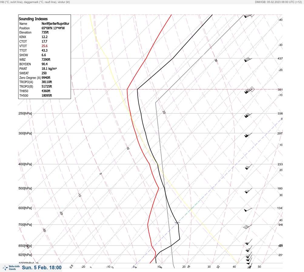Click the SWEAT index value 250
The width and height of the screenshot is (304, 272).
(x=44, y=73)
